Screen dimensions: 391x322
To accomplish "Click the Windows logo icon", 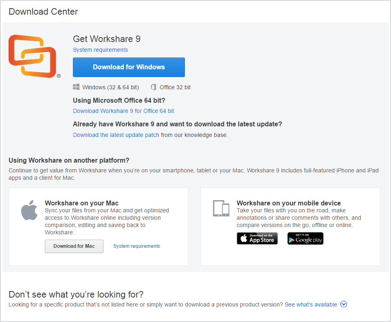I will 76,87.
